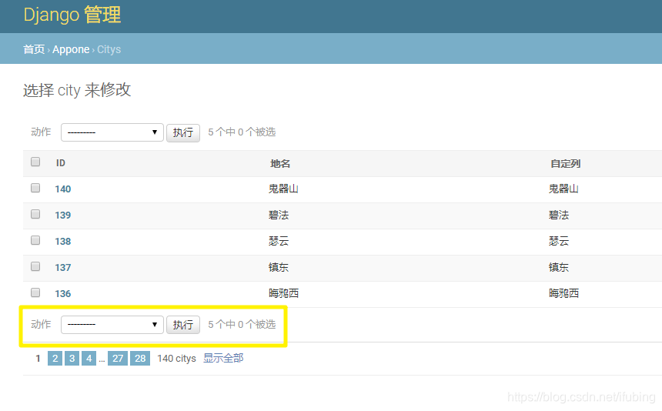Screen dimensions: 662x411
Task: Click the 自定列 cell 碧法
Action: 559,215
